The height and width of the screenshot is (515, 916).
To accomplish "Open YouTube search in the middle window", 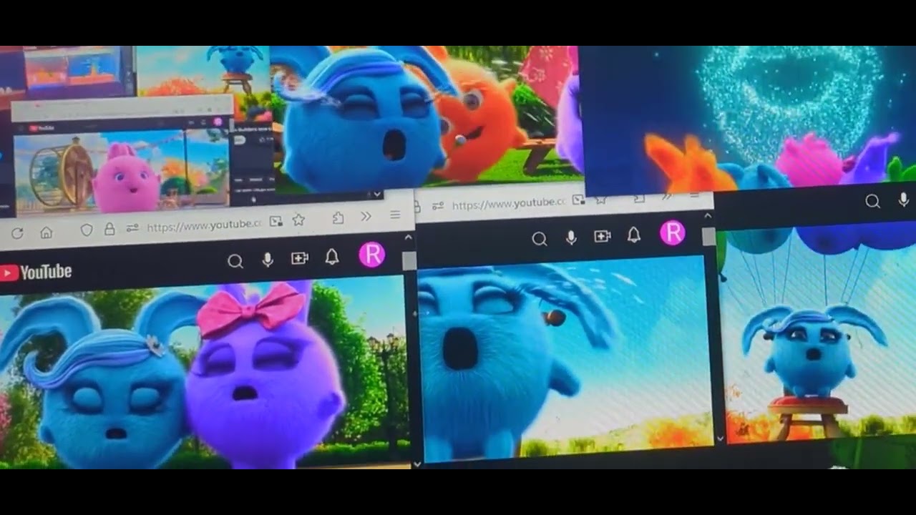I will click(x=540, y=240).
